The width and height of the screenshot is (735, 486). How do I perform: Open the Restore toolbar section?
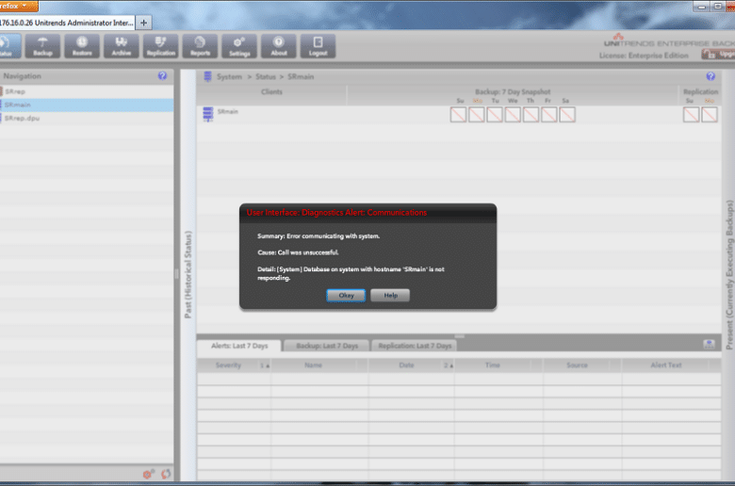click(82, 46)
